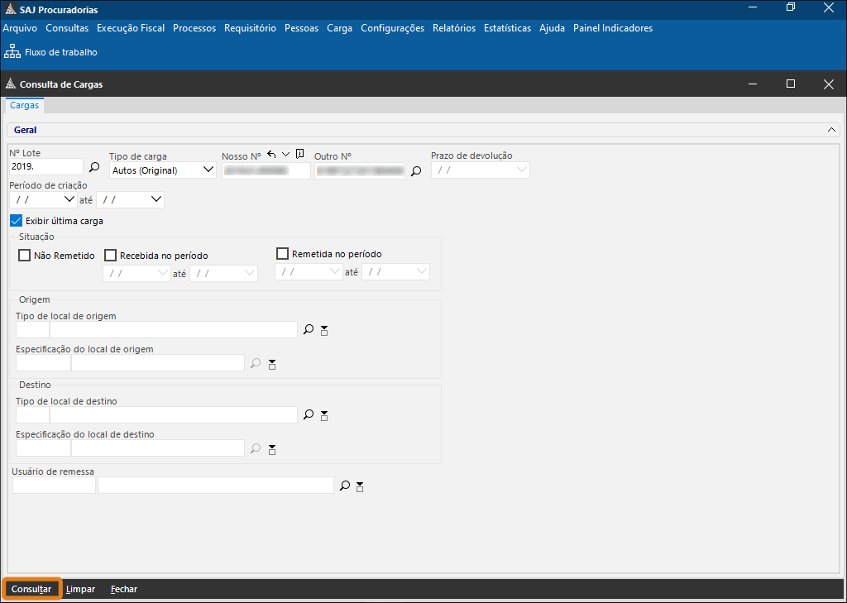Open the Fluxo de trabalho workflow icon
This screenshot has height=603, width=847.
(x=12, y=52)
